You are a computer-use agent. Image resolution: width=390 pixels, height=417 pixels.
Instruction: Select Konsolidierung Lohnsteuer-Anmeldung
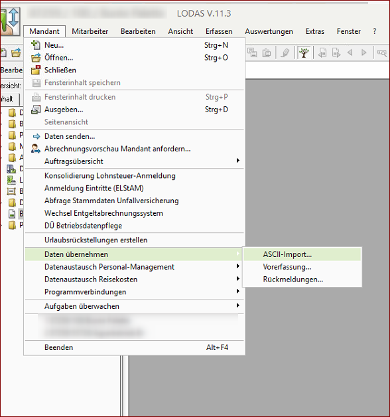135,176
